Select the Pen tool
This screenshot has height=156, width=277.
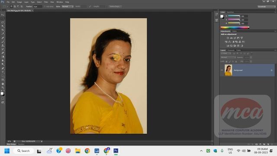coord(3,68)
